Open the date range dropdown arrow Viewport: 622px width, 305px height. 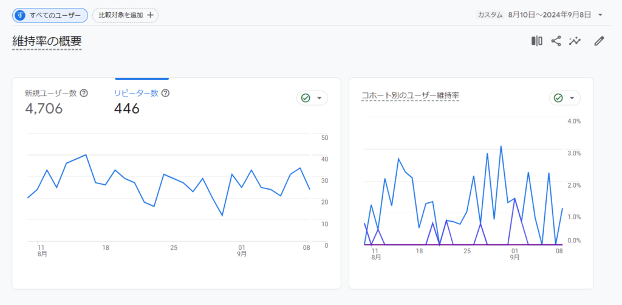(x=600, y=15)
